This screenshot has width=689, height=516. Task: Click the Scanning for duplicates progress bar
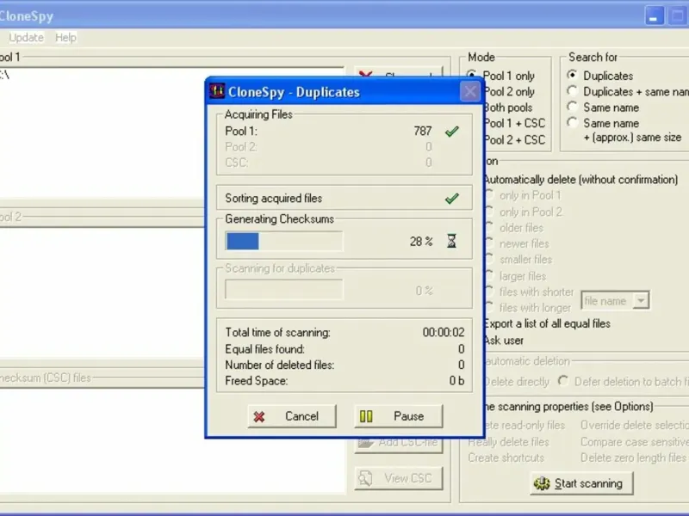284,290
